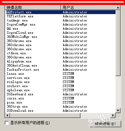Click Administrator in the Alipaybsm.exe row
Screen dimensions: 125x131
point(75,62)
